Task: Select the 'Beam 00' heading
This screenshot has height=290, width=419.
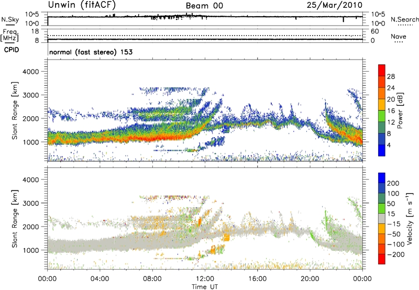Action: 204,6
